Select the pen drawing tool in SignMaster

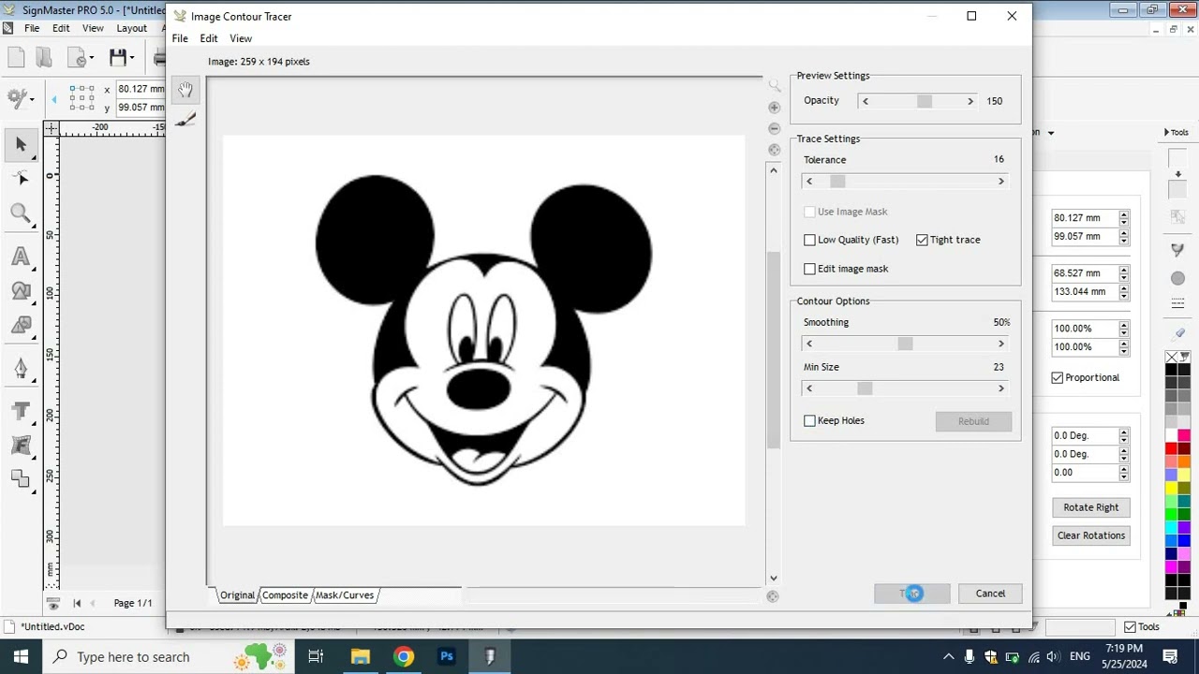pos(21,368)
